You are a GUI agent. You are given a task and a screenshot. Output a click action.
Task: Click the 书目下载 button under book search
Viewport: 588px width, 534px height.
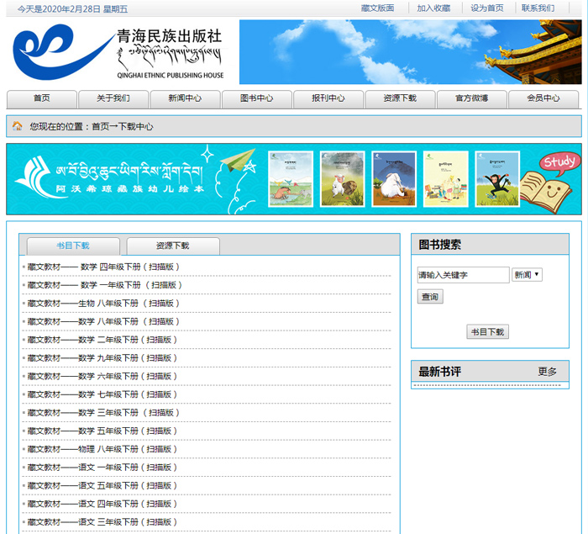487,332
